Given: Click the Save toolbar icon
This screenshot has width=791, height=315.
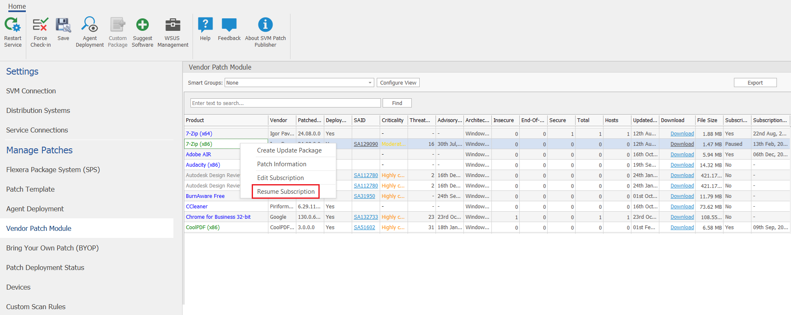Looking at the screenshot, I should click(63, 25).
